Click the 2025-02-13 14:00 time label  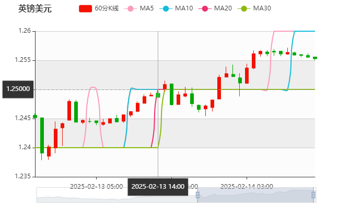tap(158, 186)
